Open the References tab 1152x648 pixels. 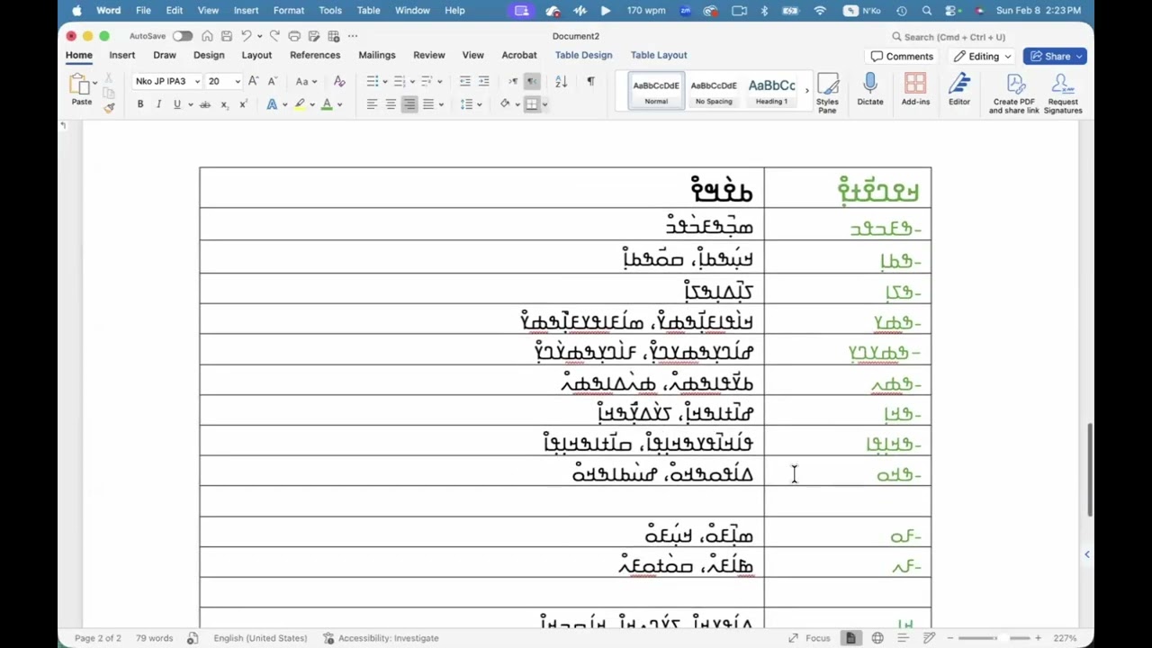pyautogui.click(x=315, y=56)
